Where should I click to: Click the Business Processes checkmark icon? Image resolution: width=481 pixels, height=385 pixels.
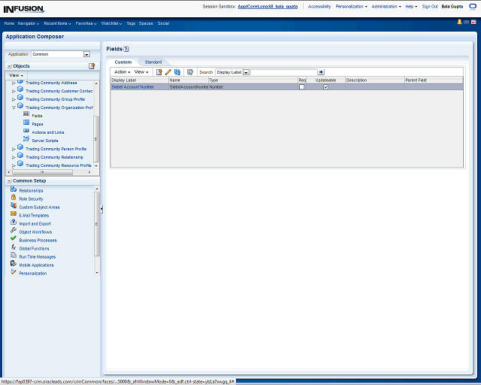(x=14, y=239)
